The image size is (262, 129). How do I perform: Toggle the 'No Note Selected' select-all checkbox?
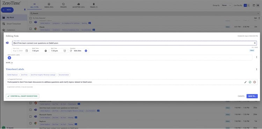tap(30, 18)
